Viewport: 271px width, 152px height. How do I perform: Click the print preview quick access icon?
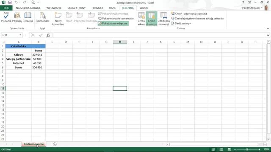pos(33,3)
